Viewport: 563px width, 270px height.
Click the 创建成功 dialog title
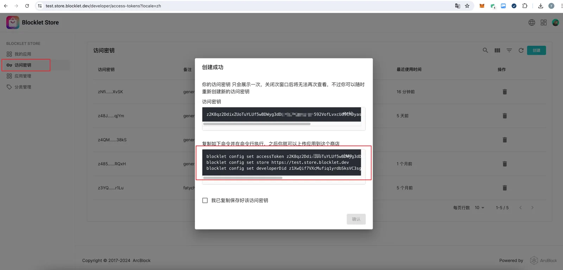pyautogui.click(x=213, y=67)
